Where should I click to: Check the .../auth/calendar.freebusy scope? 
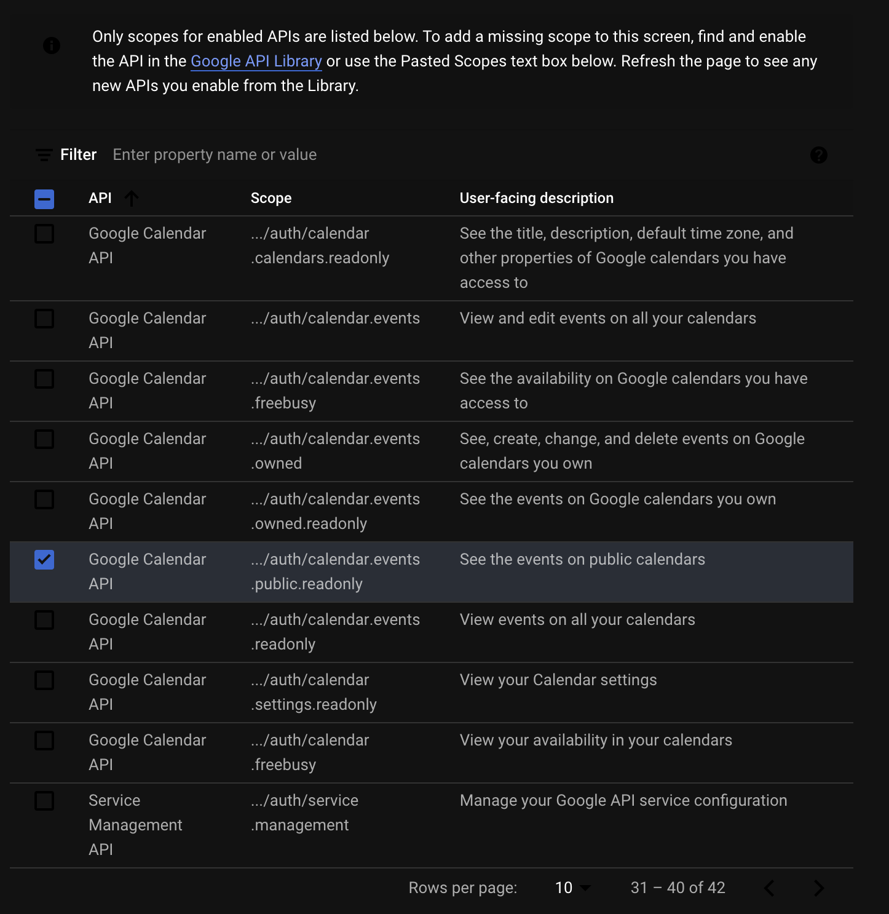tap(44, 741)
